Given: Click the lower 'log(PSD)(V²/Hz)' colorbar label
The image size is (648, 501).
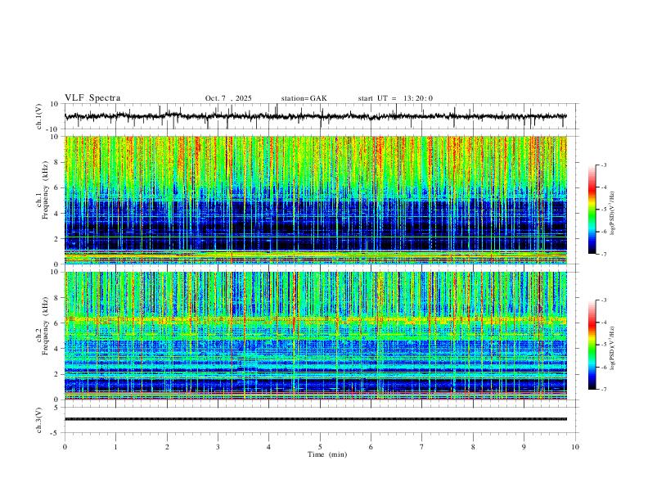Looking at the screenshot, I should coord(612,348).
